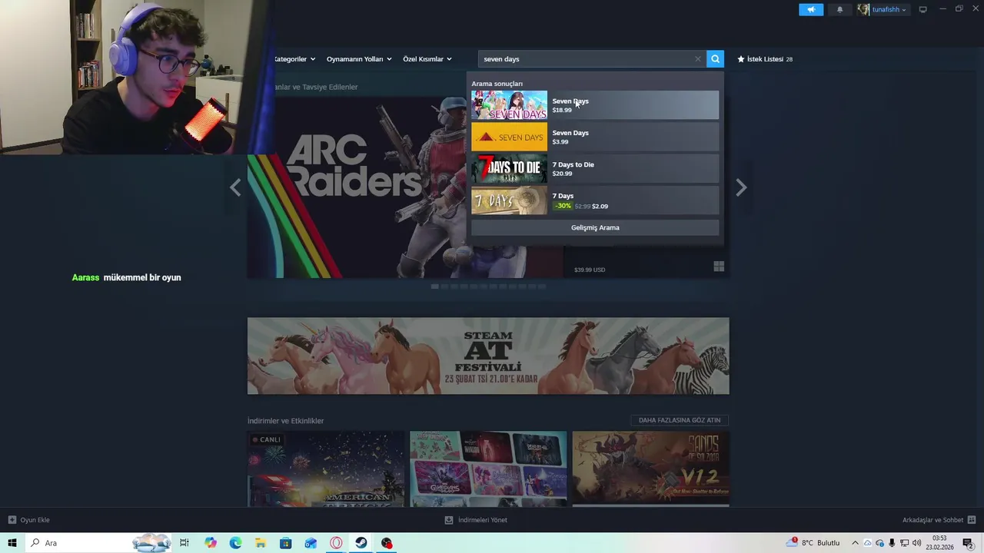Open the CANLI American Truck event card

tap(326, 469)
